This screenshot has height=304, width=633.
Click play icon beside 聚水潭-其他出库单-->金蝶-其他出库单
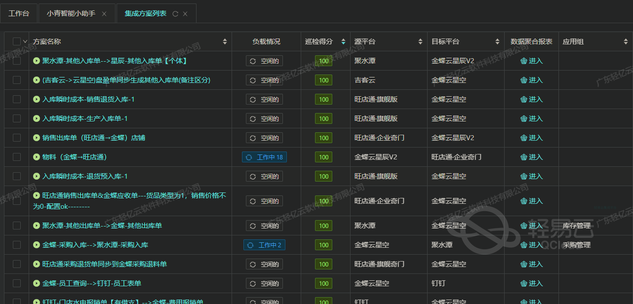37,226
